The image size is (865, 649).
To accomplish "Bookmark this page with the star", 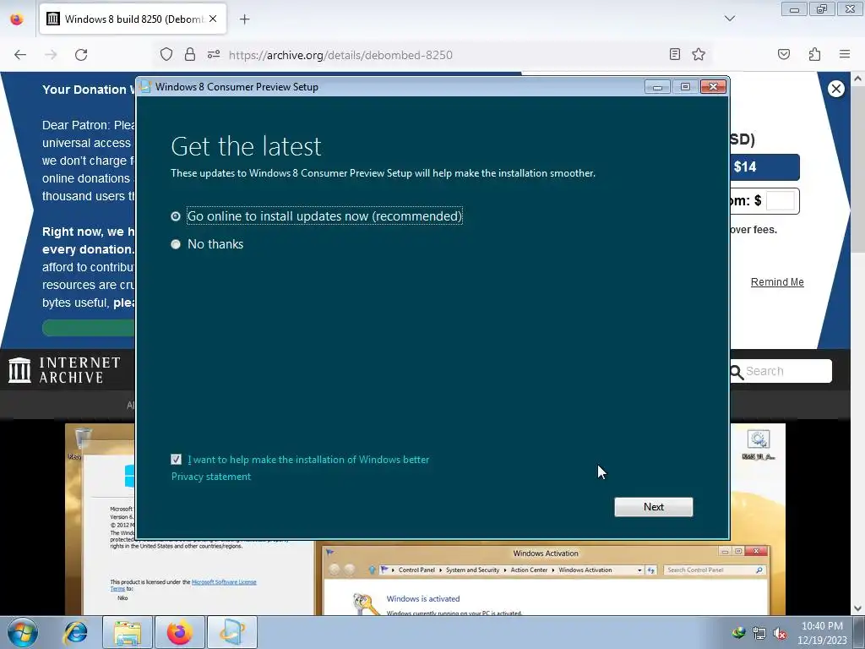I will click(699, 54).
